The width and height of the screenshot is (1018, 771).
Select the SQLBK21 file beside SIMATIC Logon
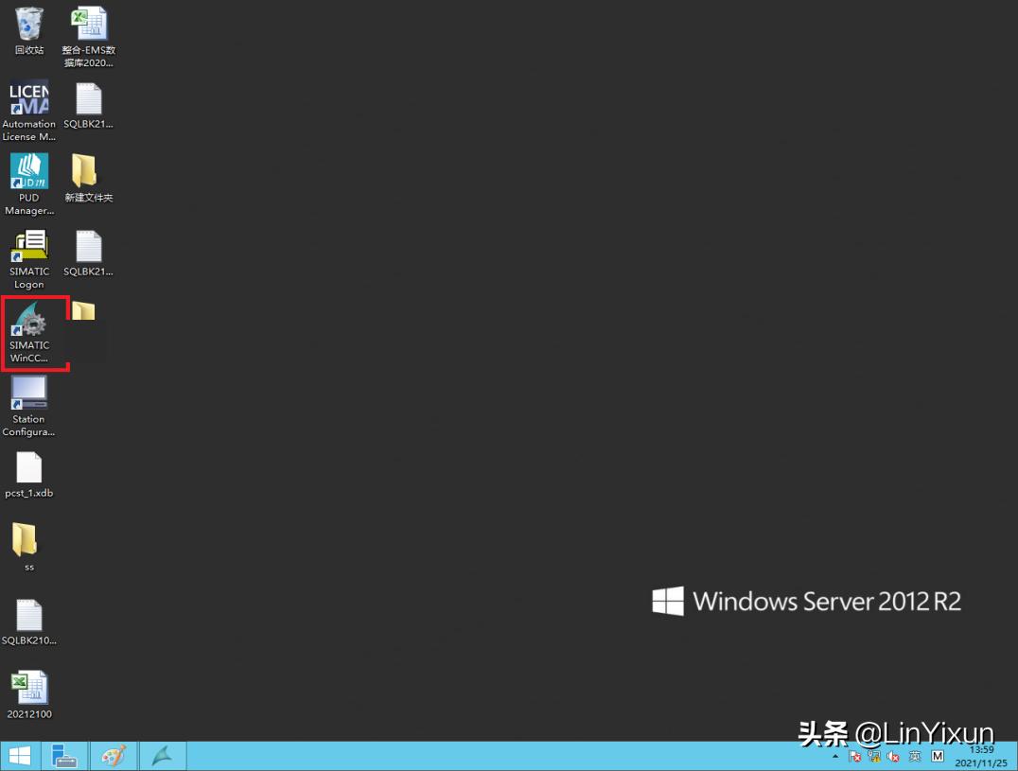click(x=89, y=252)
